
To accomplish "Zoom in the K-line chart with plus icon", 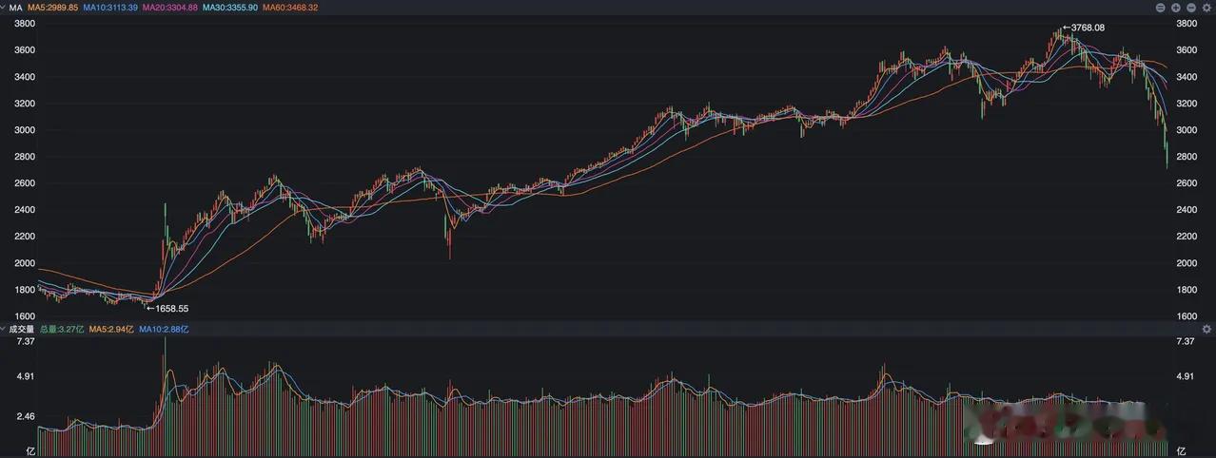I will pyautogui.click(x=1176, y=8).
